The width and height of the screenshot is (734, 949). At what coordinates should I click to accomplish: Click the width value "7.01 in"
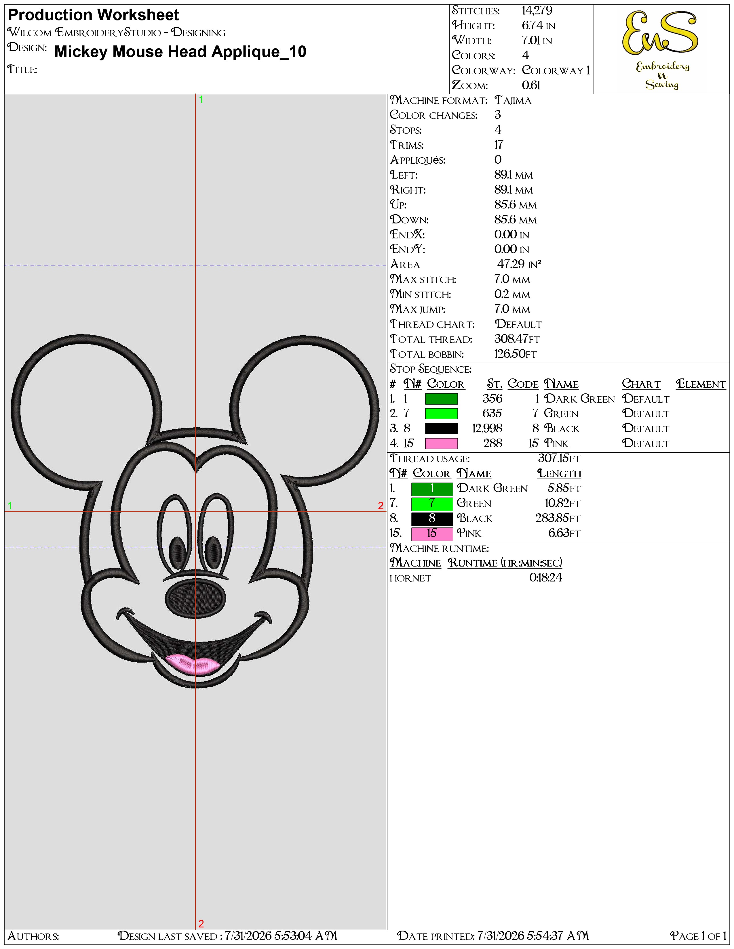click(x=537, y=41)
